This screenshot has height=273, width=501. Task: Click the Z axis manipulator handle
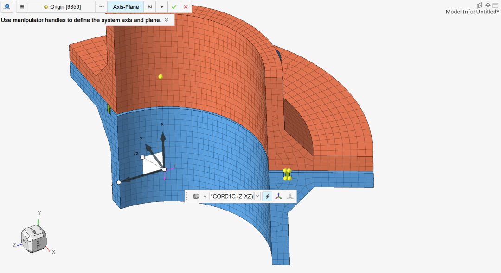[x=119, y=182]
